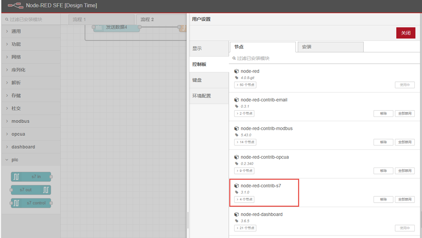Viewport: 422px width, 238px height.
Task: Click the node-red module package icon
Action: pos(237,71)
